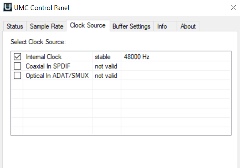This screenshot has height=168, width=240.
Task: Select the Clock Source tab
Action: pyautogui.click(x=88, y=25)
